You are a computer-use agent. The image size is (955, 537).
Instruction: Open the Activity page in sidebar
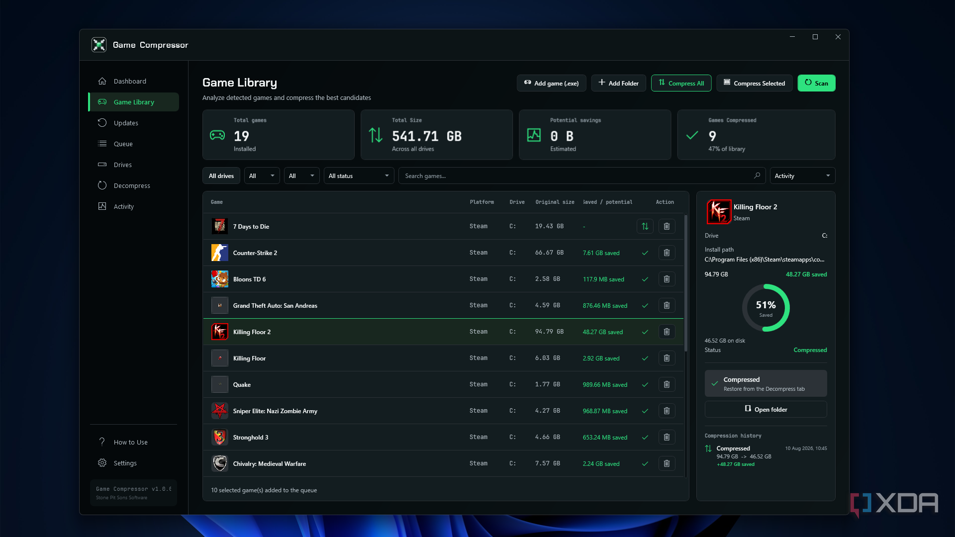(133, 206)
